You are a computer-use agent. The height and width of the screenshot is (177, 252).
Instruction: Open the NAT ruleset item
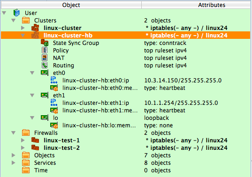click(59, 58)
